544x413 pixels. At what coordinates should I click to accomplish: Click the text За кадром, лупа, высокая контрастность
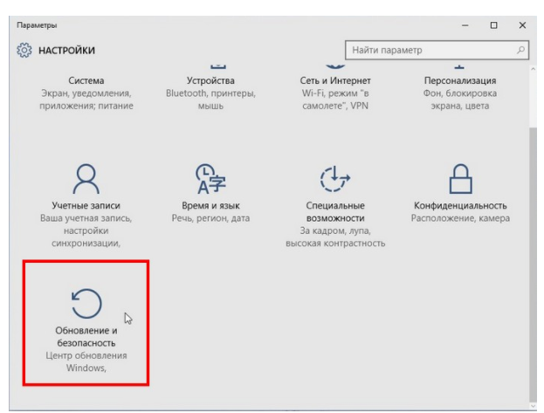point(335,237)
